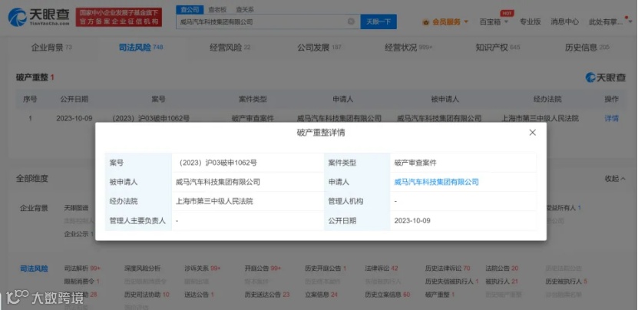638x310 pixels.
Task: Click case number cell in table row
Action: 150,118
